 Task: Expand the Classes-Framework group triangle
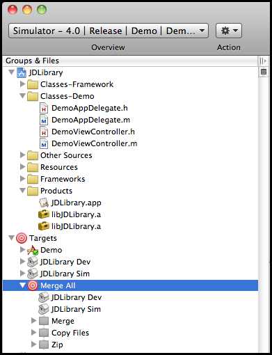tap(22, 84)
